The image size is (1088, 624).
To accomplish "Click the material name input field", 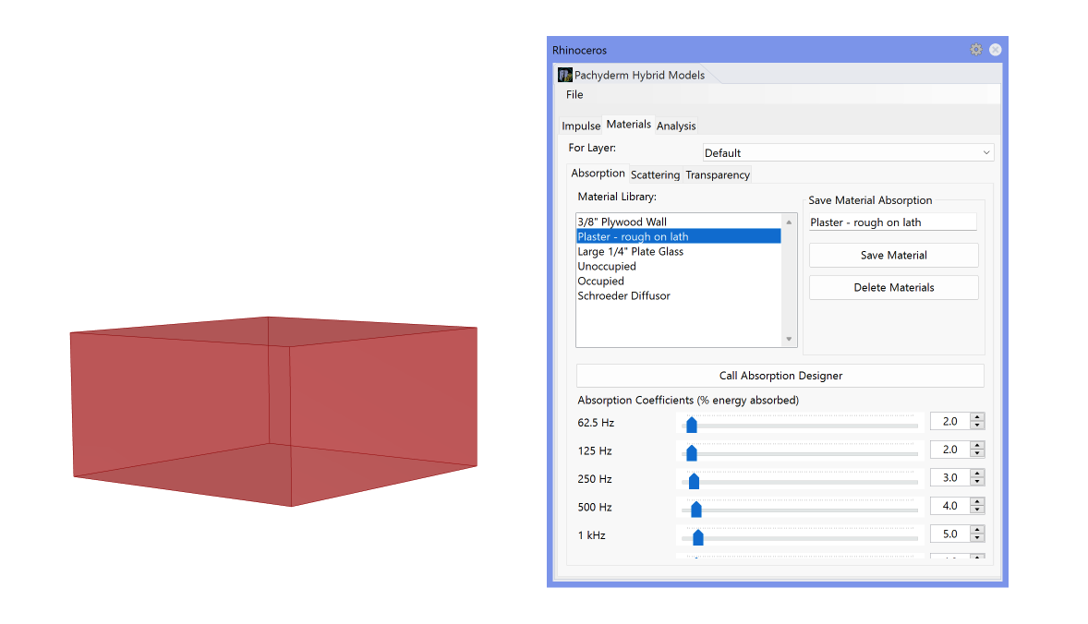I will [x=891, y=222].
